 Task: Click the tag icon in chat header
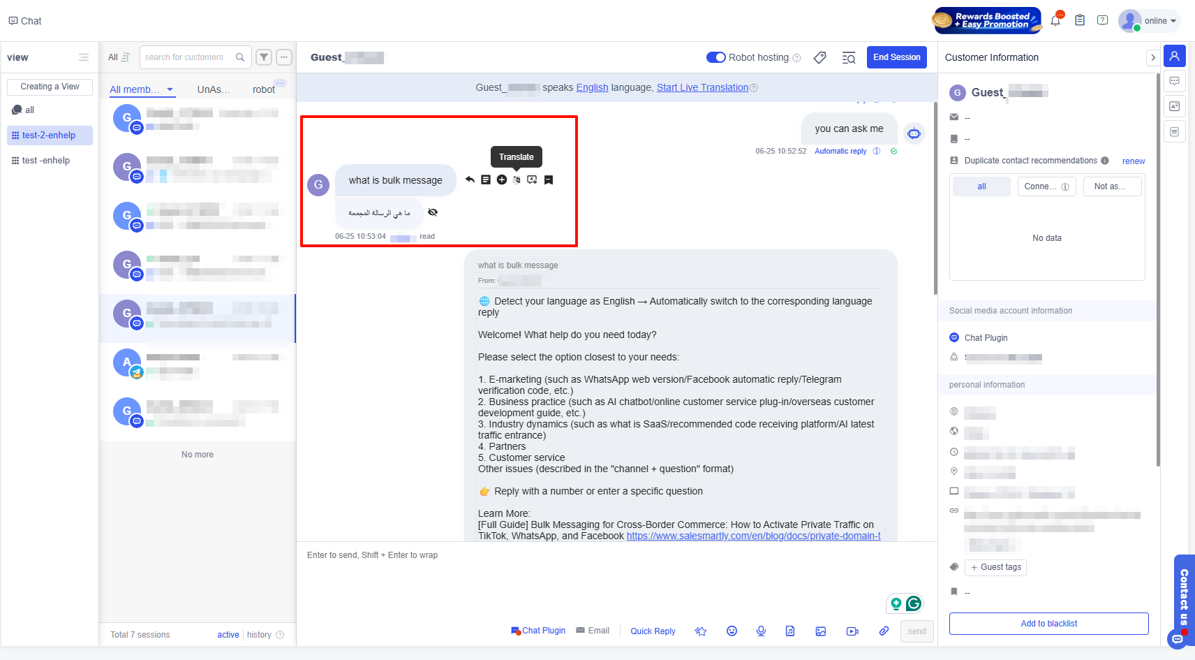pos(820,58)
